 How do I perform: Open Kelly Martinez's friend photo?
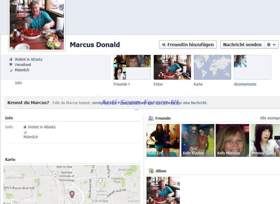(x=232, y=140)
